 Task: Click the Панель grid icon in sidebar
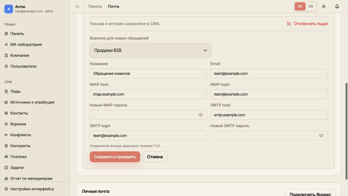6,33
